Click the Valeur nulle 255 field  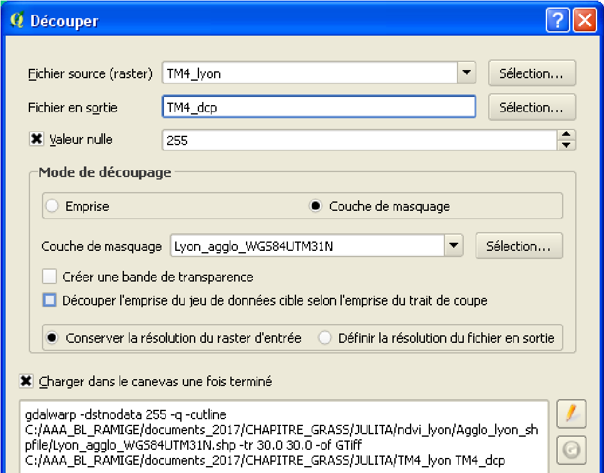359,140
